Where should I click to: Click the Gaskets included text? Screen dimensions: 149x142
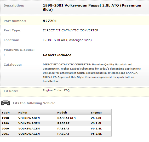pyautogui.click(x=57, y=55)
